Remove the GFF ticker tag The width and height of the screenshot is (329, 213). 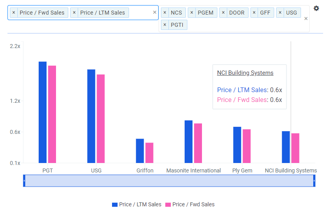tap(254, 13)
